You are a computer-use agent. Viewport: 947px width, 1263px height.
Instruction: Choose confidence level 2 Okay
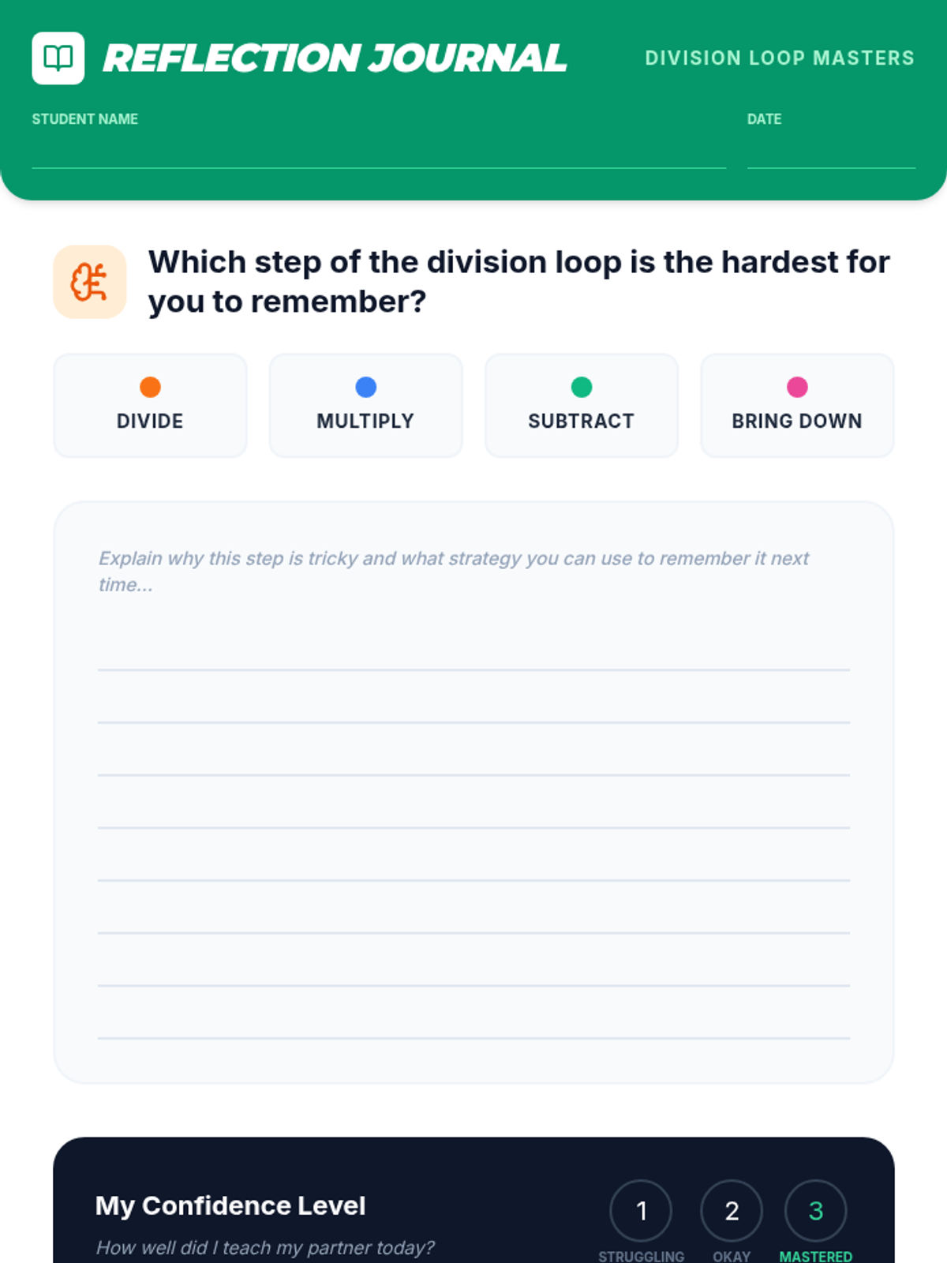(x=732, y=1210)
